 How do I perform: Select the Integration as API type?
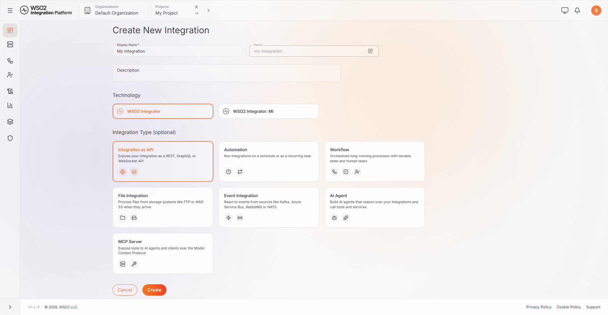(x=163, y=161)
